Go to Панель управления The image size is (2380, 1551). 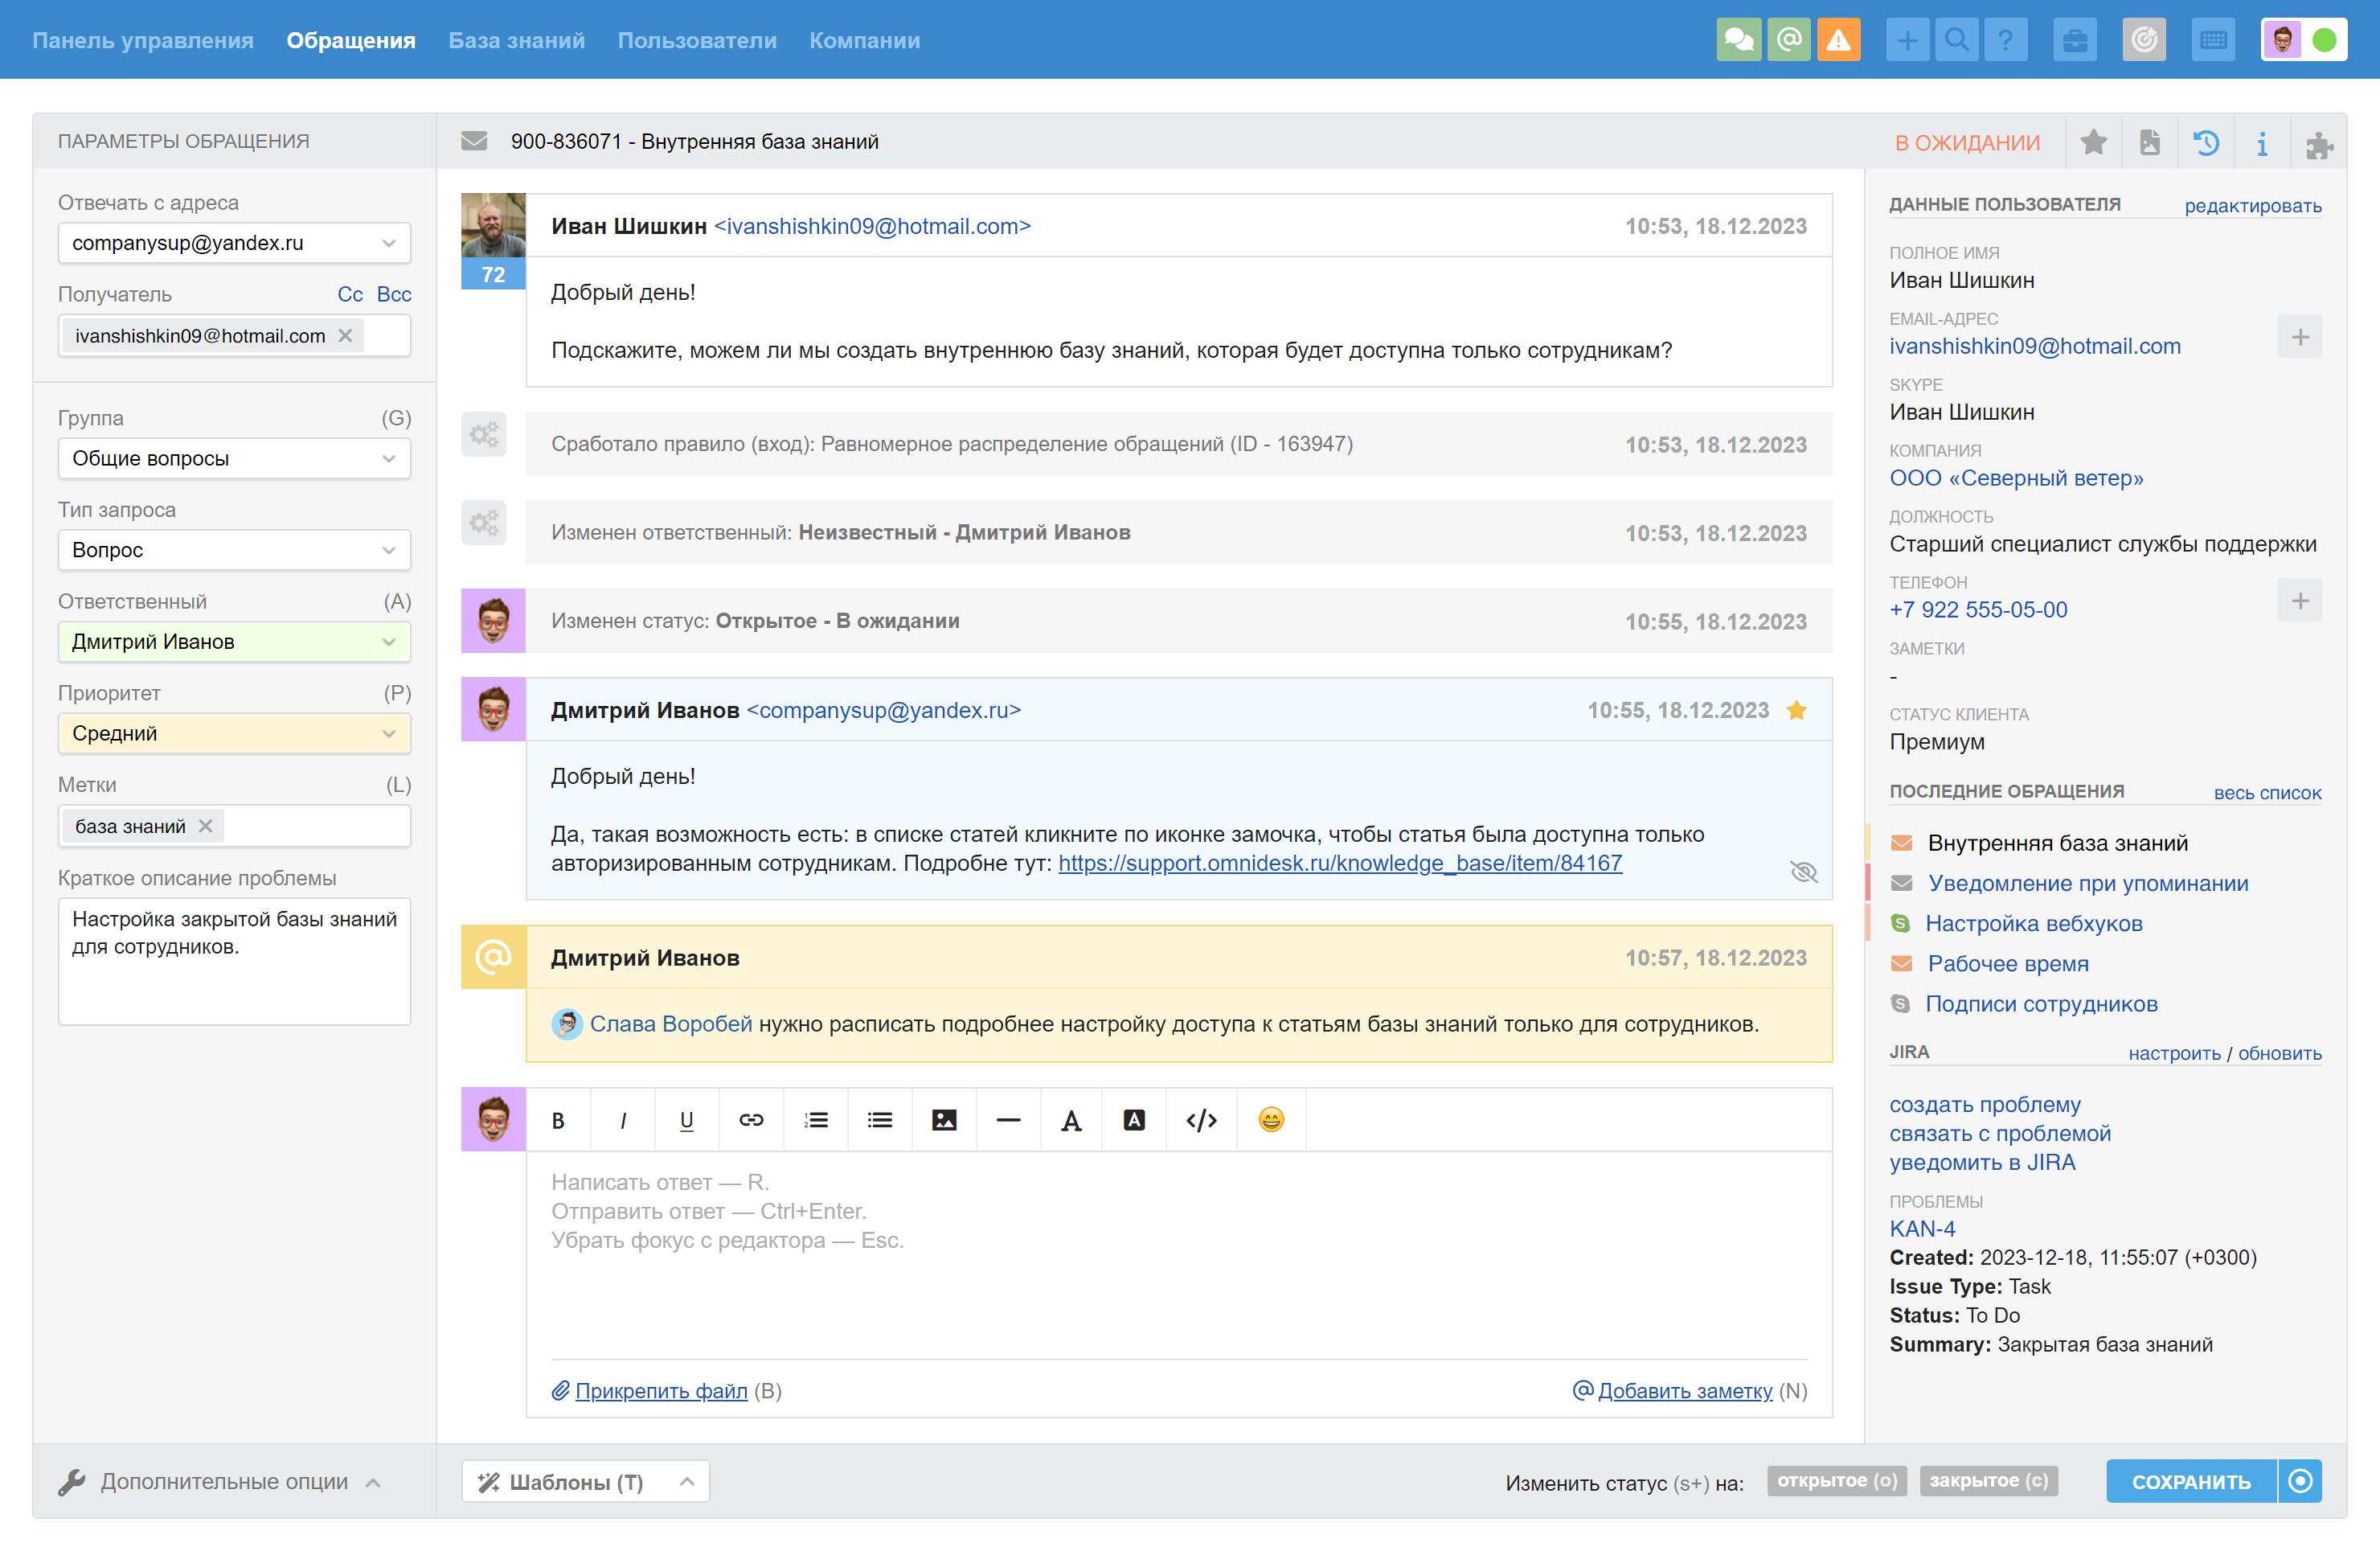[x=143, y=40]
